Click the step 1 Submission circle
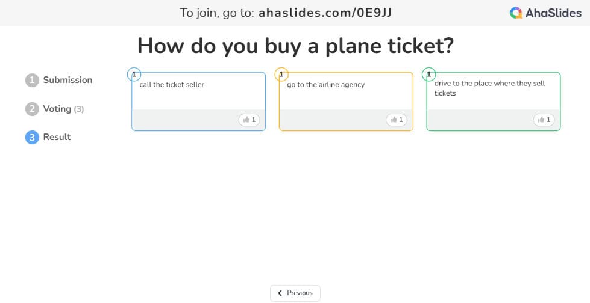The width and height of the screenshot is (590, 303). [x=32, y=81]
